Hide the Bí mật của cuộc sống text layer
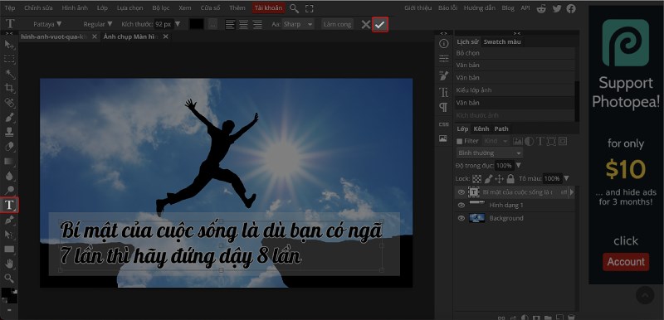The width and height of the screenshot is (664, 320). [x=461, y=192]
